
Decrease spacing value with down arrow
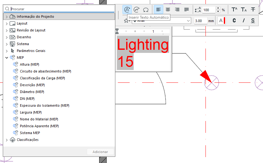point(218,12)
